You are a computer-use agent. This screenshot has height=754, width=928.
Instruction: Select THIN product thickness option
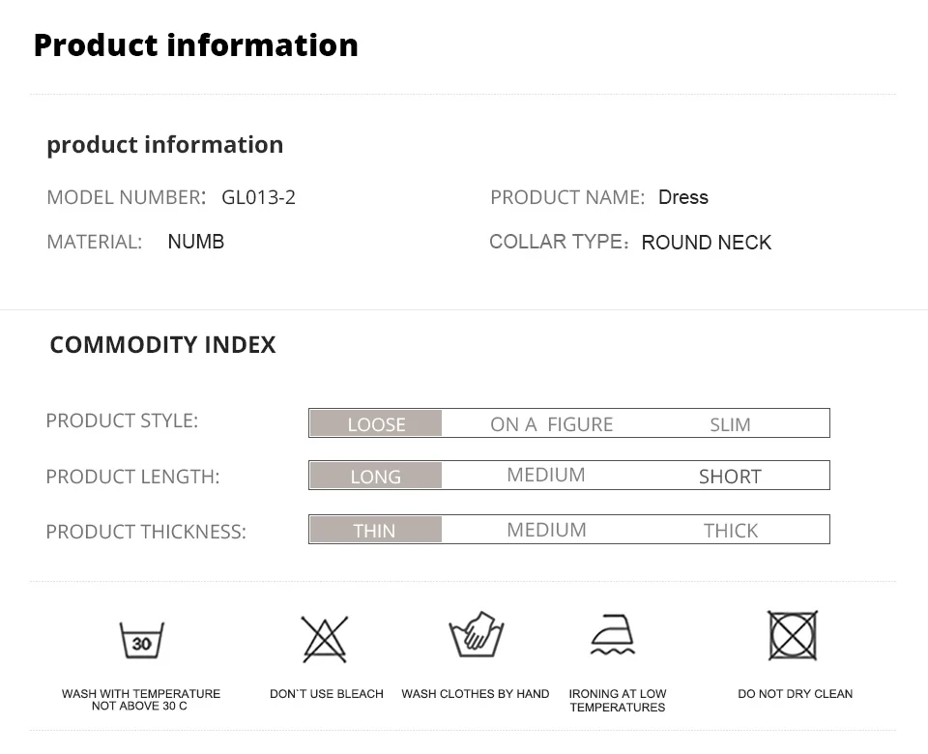(x=376, y=530)
